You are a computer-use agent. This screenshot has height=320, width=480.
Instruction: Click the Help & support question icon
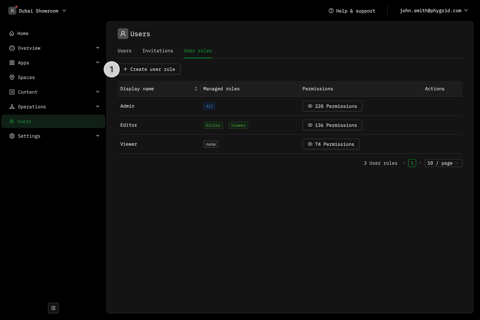coord(331,11)
